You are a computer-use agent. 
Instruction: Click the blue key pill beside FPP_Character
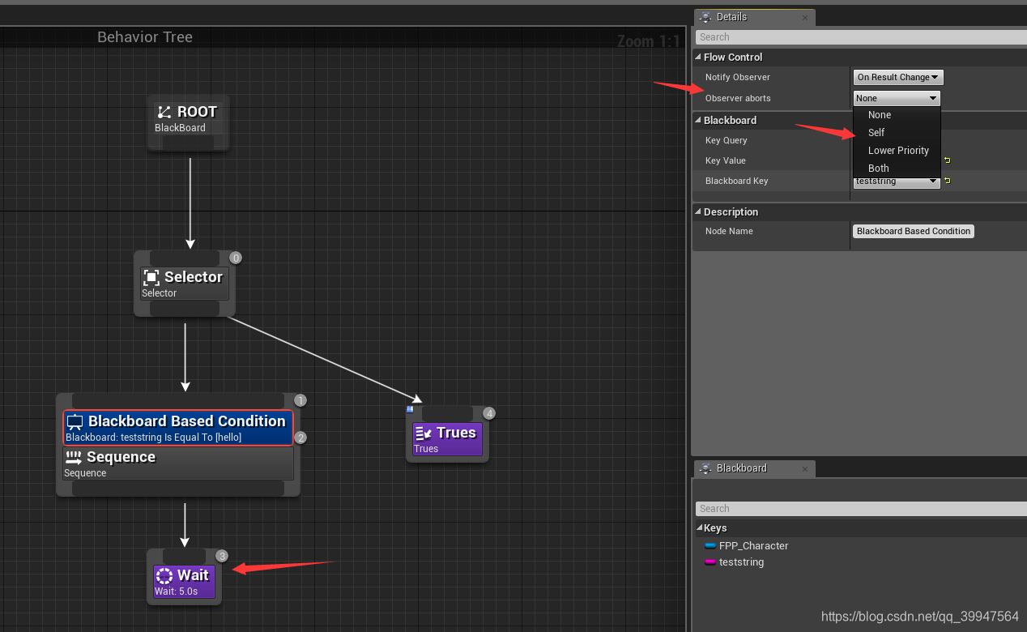(x=710, y=546)
